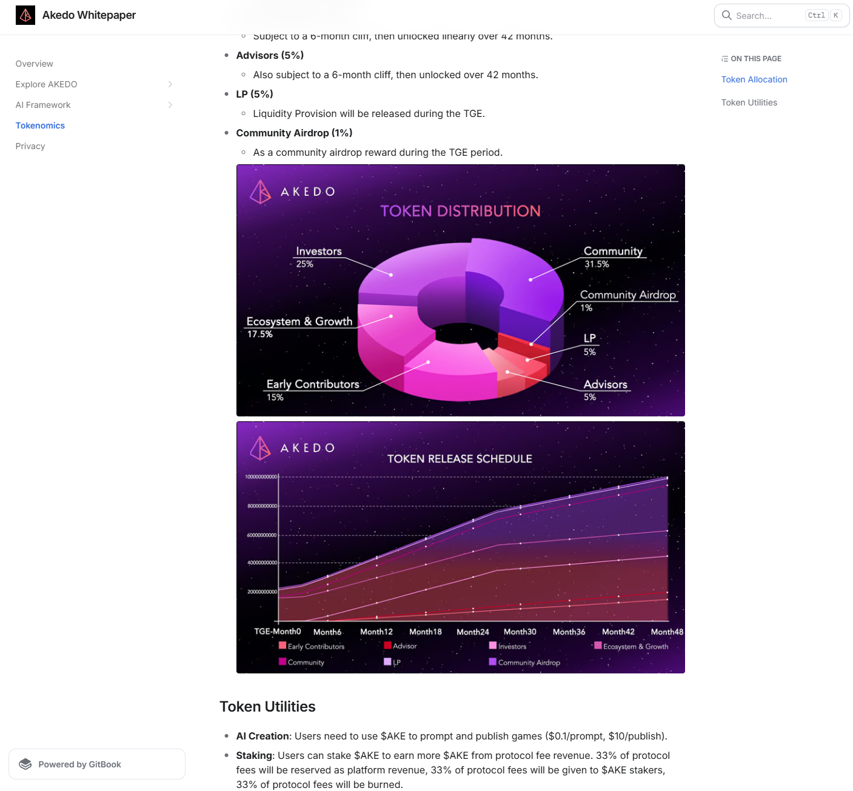Image resolution: width=853 pixels, height=791 pixels.
Task: Click the Token Utilities heading
Action: (267, 707)
